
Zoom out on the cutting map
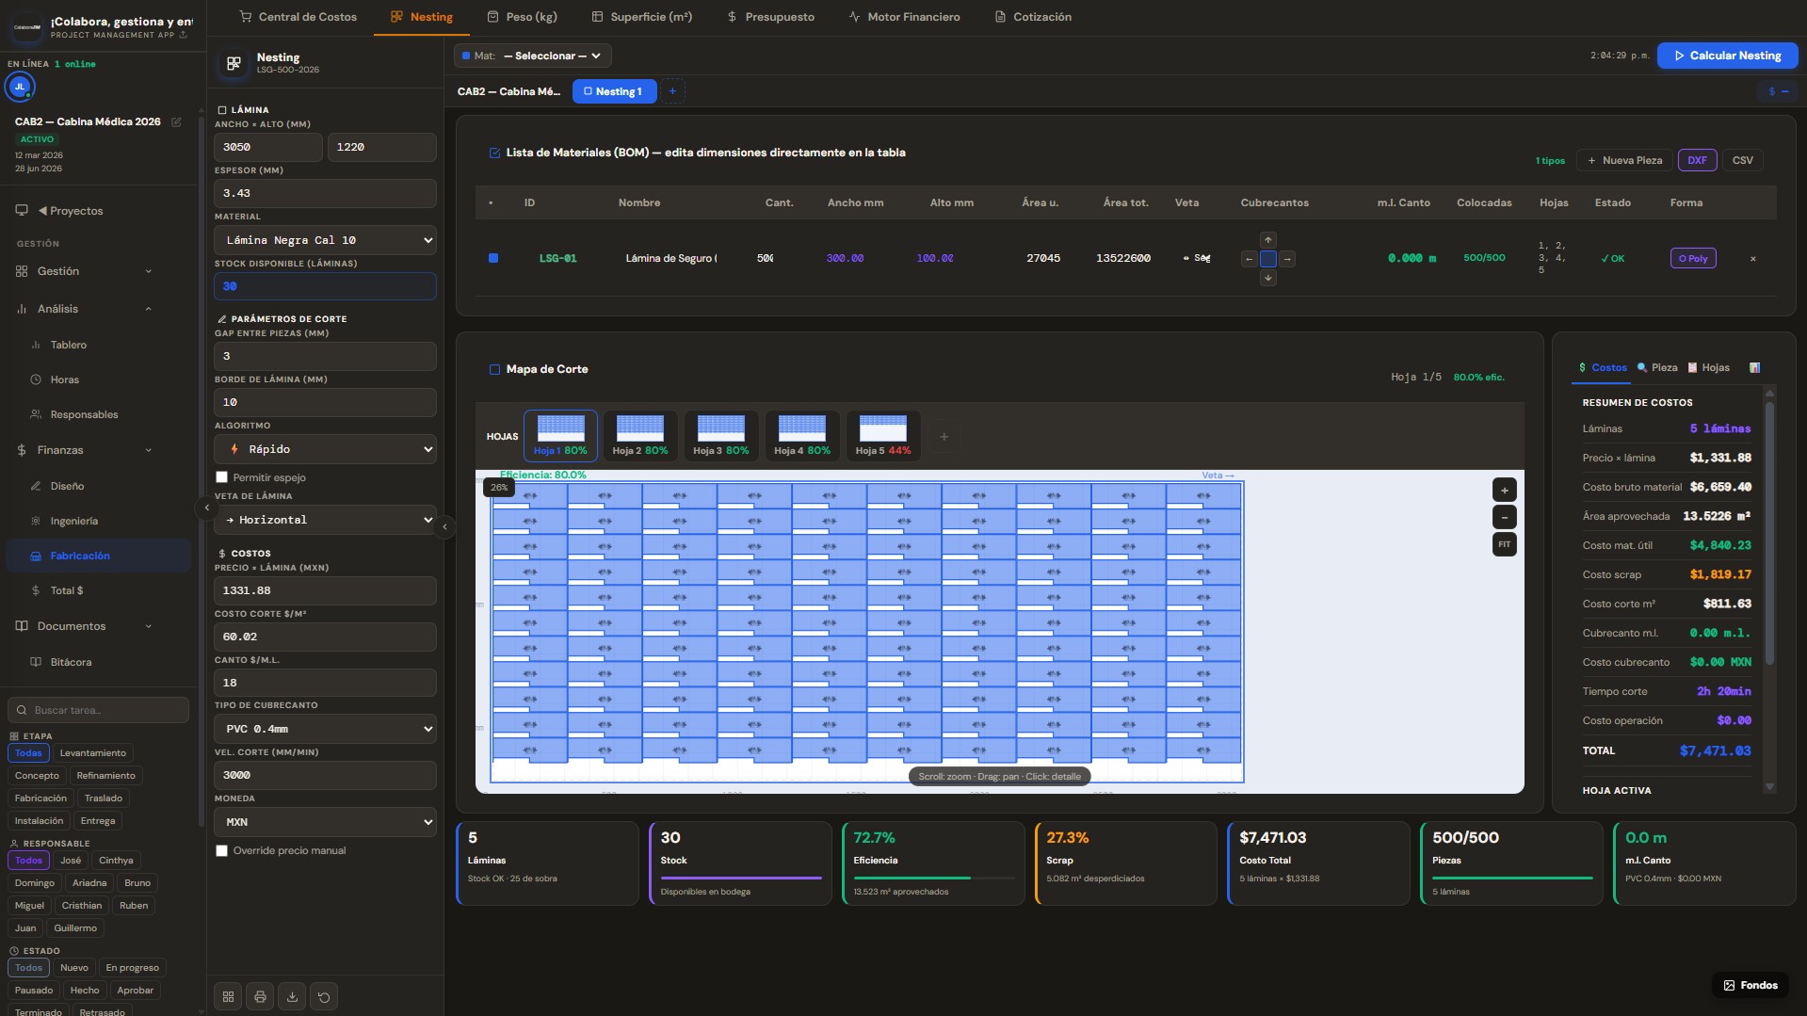1504,517
